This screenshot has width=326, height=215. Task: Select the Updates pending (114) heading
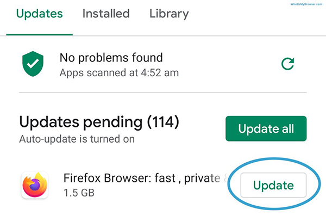(99, 122)
